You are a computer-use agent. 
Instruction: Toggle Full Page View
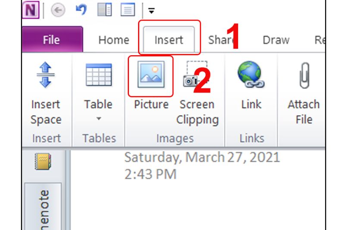128,10
